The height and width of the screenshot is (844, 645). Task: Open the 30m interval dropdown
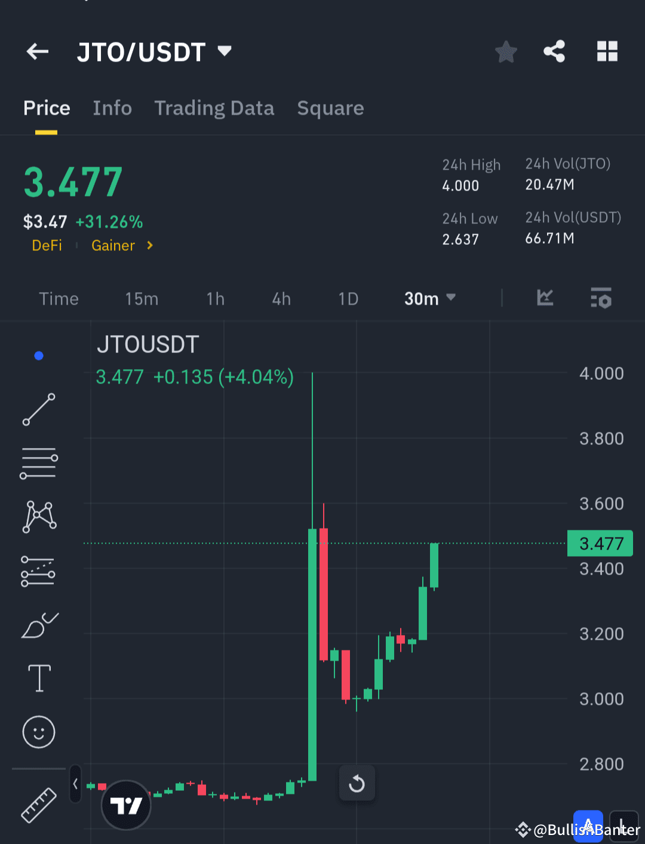(429, 299)
